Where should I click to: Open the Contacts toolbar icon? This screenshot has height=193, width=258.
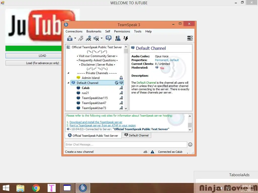118,38
